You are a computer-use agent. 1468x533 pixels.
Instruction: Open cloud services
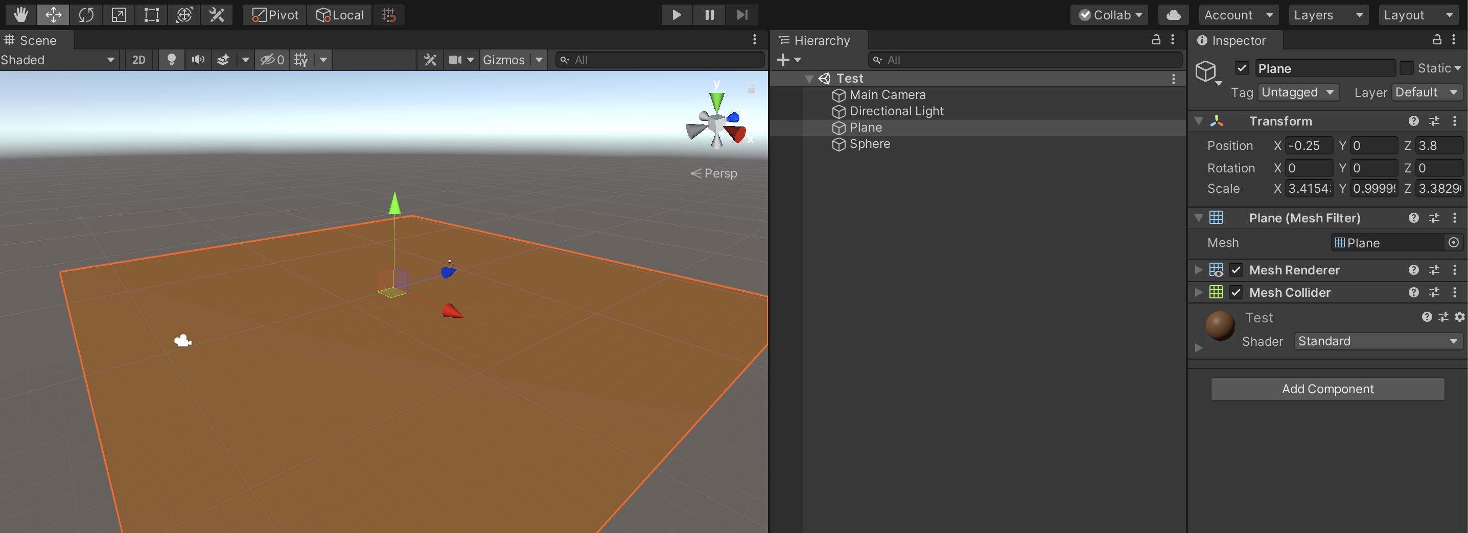pyautogui.click(x=1173, y=15)
